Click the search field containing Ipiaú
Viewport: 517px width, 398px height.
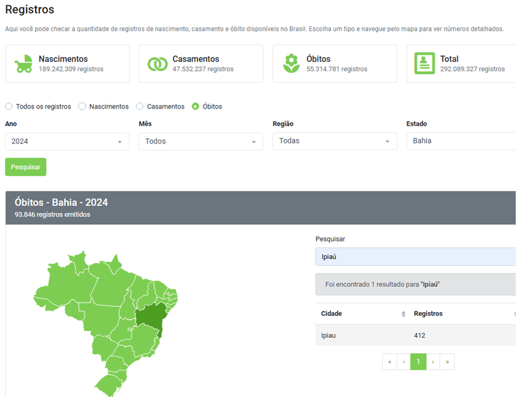tap(416, 257)
